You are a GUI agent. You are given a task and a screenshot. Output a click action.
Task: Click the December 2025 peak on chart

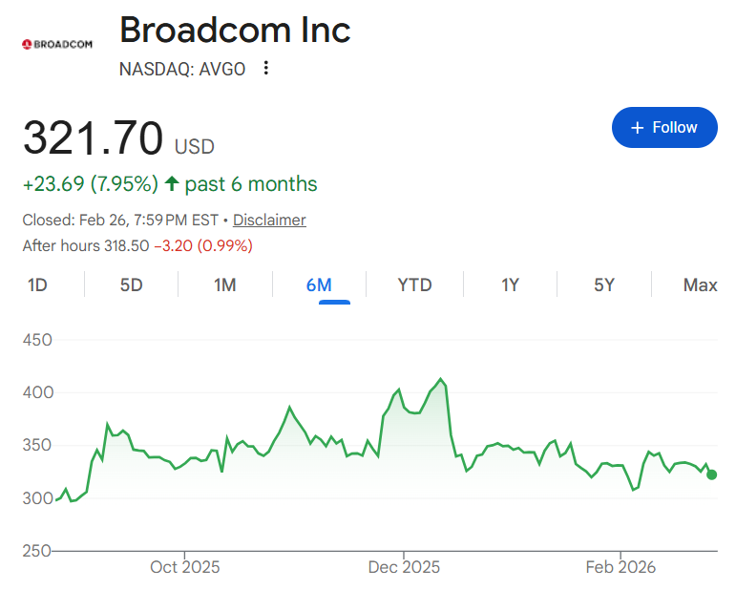click(x=440, y=379)
